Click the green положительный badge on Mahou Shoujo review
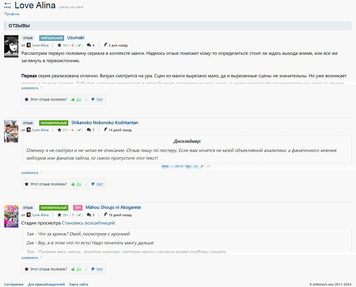Image resolution: width=356 pixels, height=287 pixels. click(x=54, y=208)
